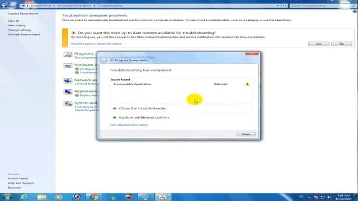The width and height of the screenshot is (358, 201).
Task: Click the green arrow next to Close the troubleshooter
Action: [115, 108]
